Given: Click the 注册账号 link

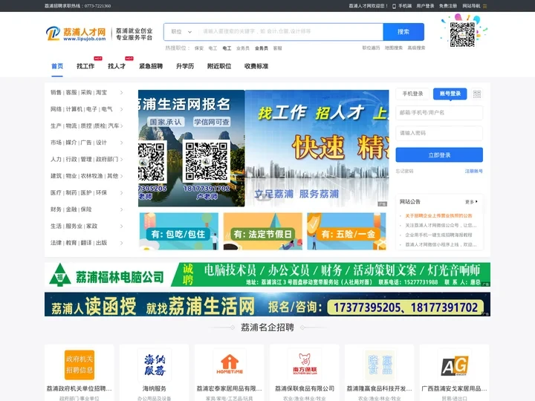Looking at the screenshot, I should (474, 172).
